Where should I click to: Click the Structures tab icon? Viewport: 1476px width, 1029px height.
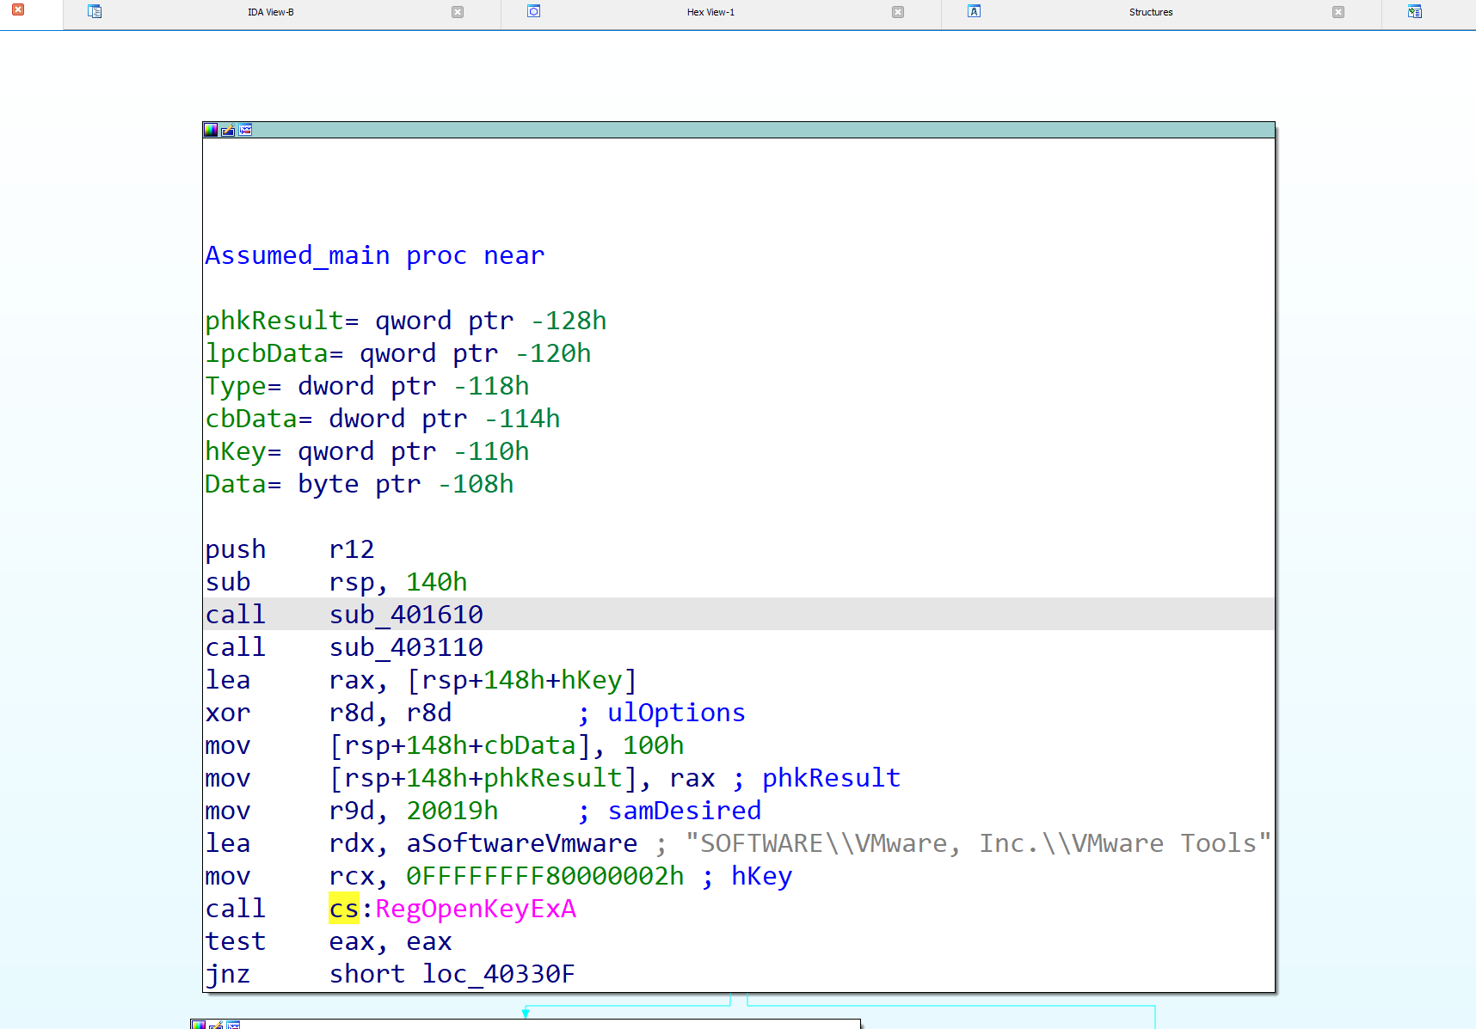tap(974, 11)
